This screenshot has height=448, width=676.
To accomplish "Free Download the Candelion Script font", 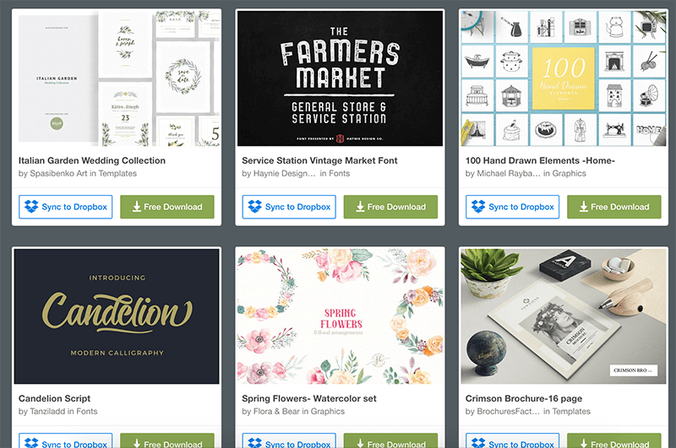I will tap(166, 440).
